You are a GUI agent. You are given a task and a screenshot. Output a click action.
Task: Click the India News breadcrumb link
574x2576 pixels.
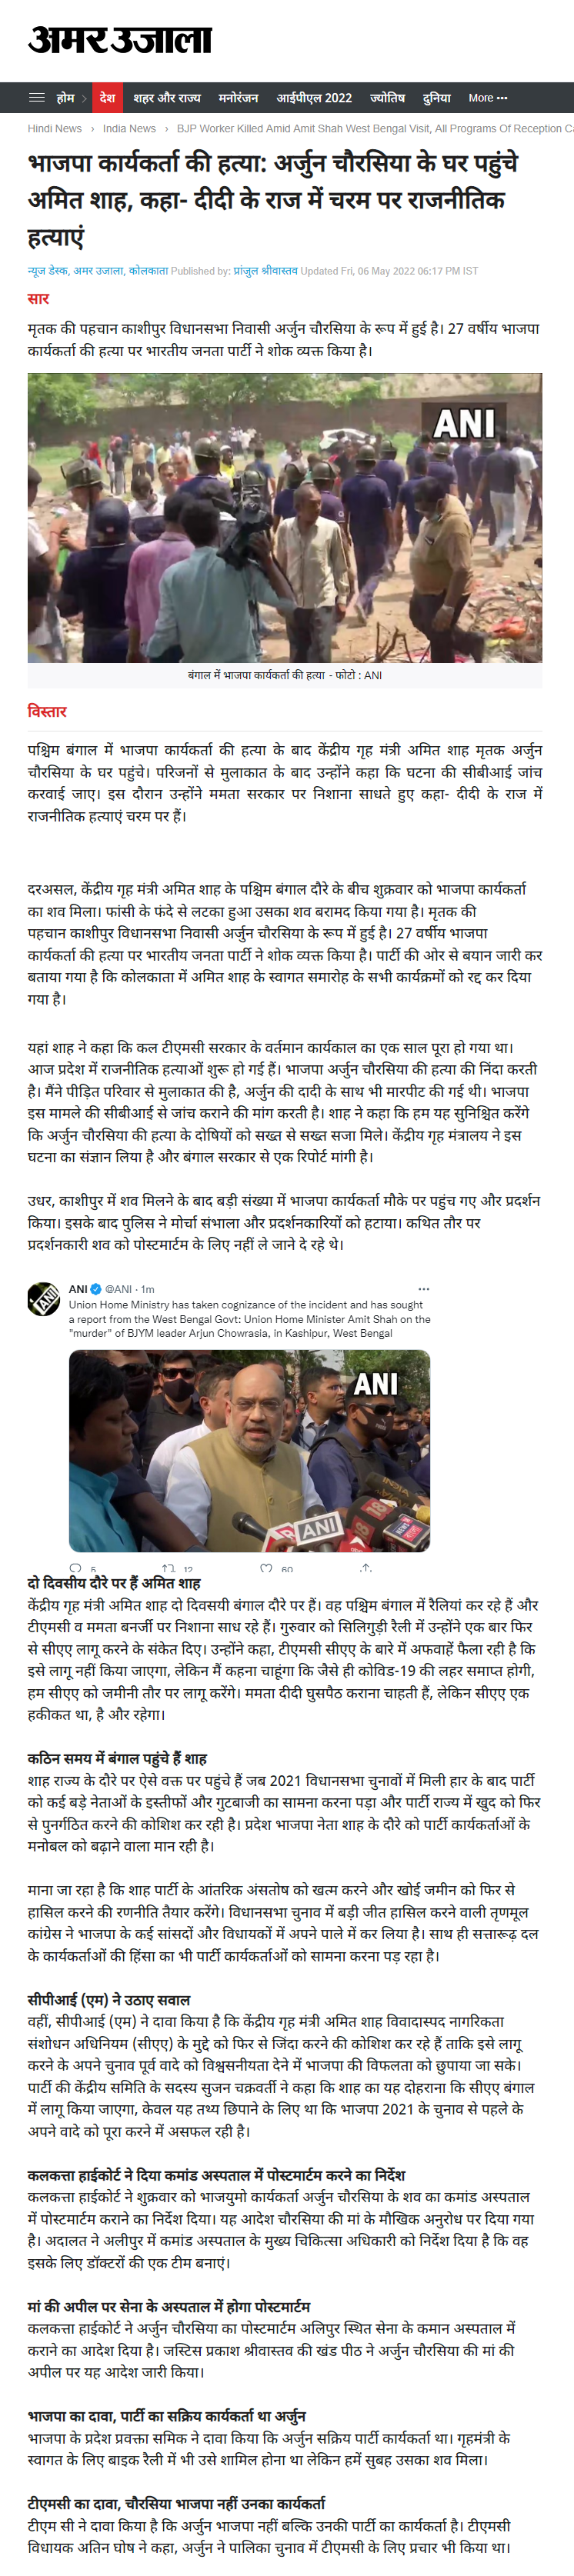click(x=129, y=128)
